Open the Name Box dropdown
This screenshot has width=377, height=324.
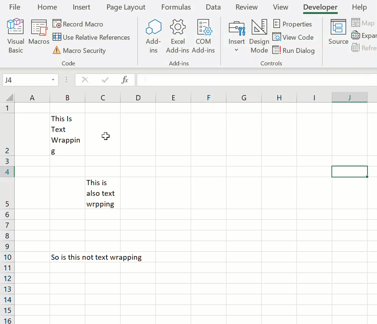click(53, 80)
